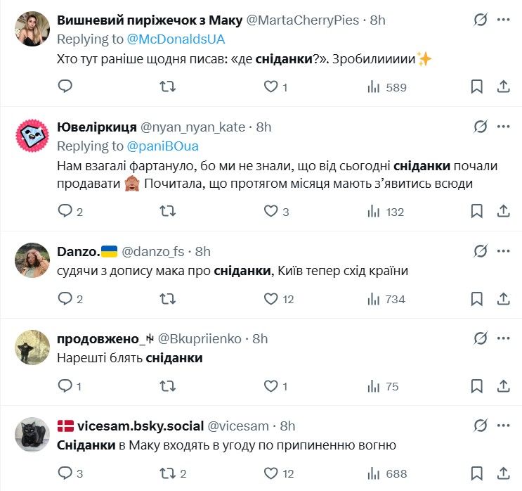The height and width of the screenshot is (491, 522).
Task: Like the vicesam tweet about сніданки
Action: click(270, 473)
